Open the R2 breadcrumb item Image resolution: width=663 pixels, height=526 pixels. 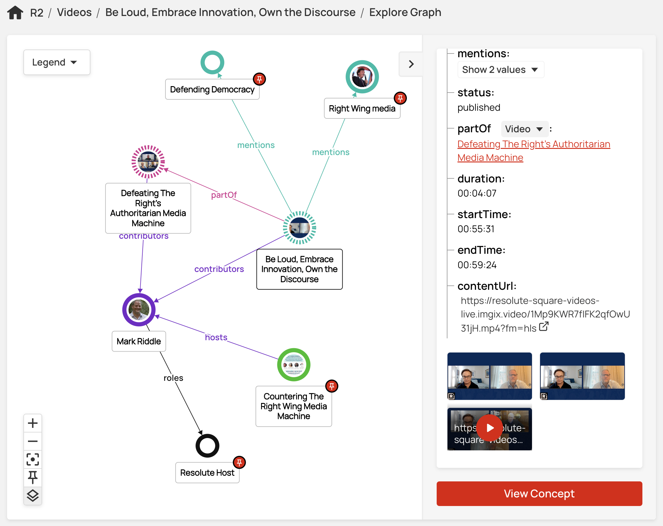37,13
